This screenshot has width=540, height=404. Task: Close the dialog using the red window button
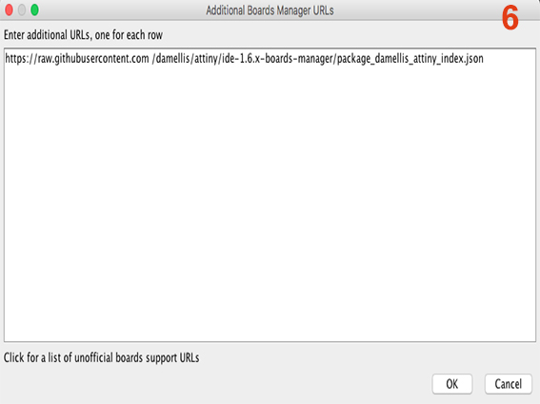[9, 10]
